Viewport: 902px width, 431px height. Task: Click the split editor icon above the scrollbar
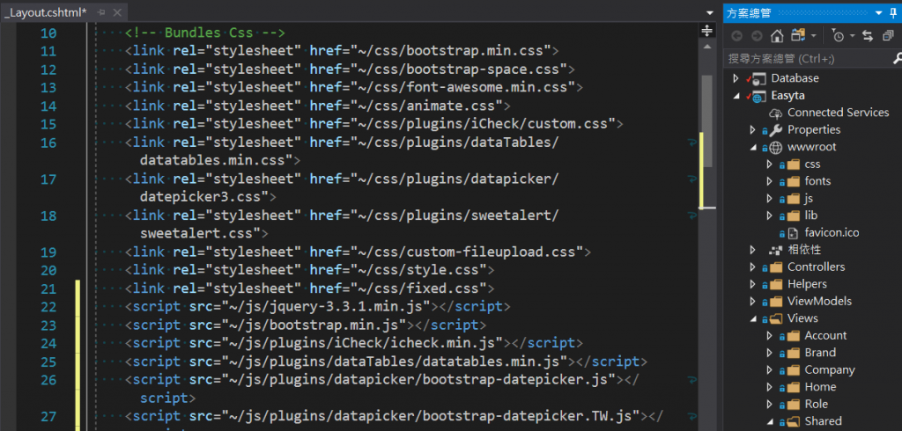point(706,31)
